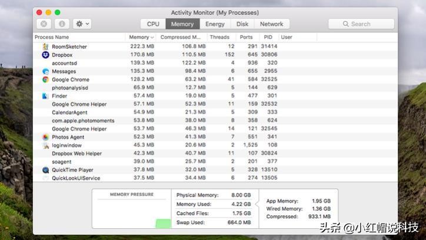
Task: Click the Compressed 933.1 MB value
Action: coord(319,216)
